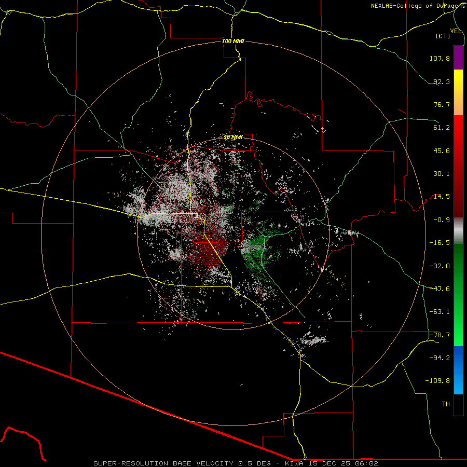The height and width of the screenshot is (467, 467).
Task: Click the -0.9 scale value
Action: point(442,220)
